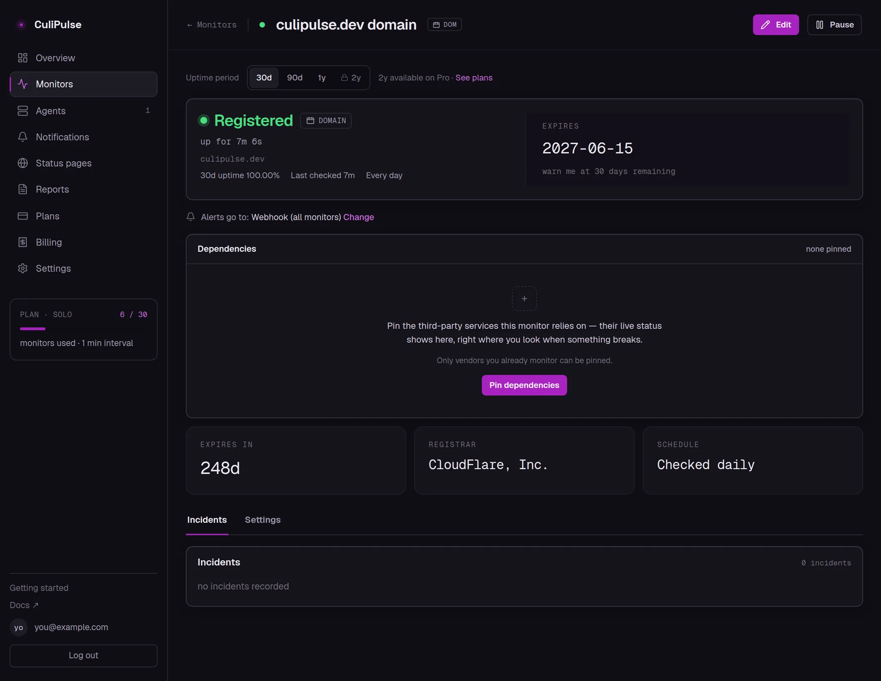Switch uptime period to 1y
Image resolution: width=881 pixels, height=681 pixels.
point(322,78)
